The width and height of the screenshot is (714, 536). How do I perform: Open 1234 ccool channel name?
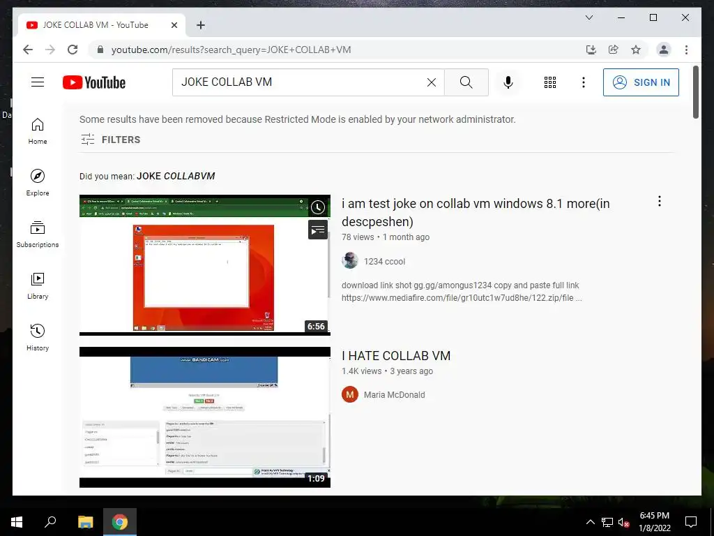384,261
